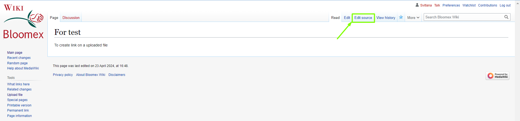Open Page information in Tools
The height and width of the screenshot is (121, 520).
[20, 116]
